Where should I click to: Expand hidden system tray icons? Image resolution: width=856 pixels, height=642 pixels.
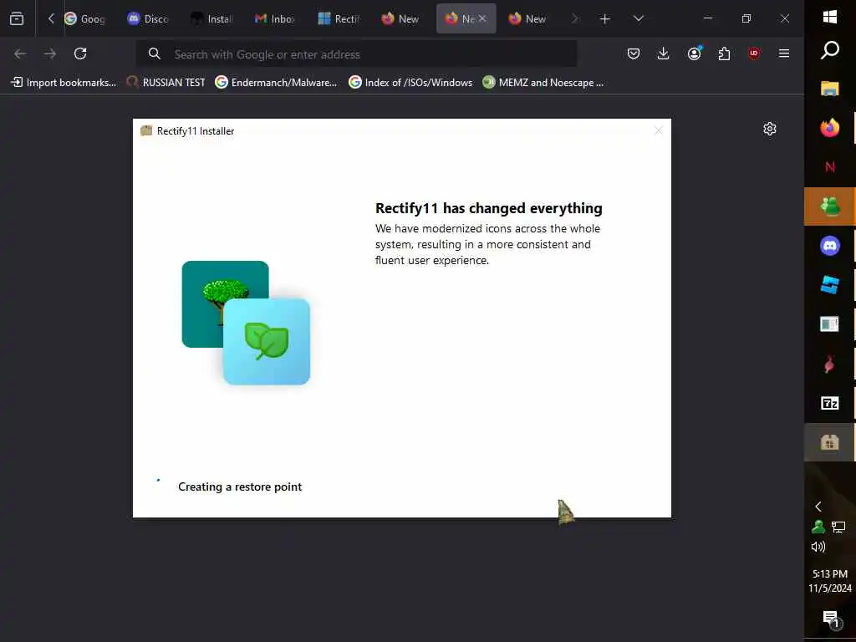pos(818,507)
